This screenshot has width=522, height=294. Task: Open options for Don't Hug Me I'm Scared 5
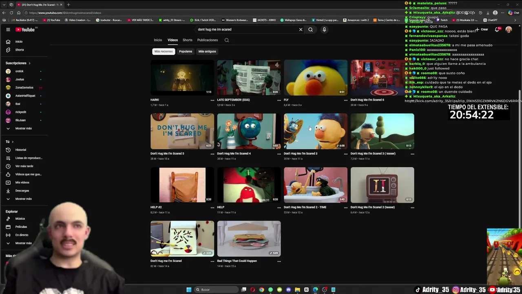pos(212,154)
